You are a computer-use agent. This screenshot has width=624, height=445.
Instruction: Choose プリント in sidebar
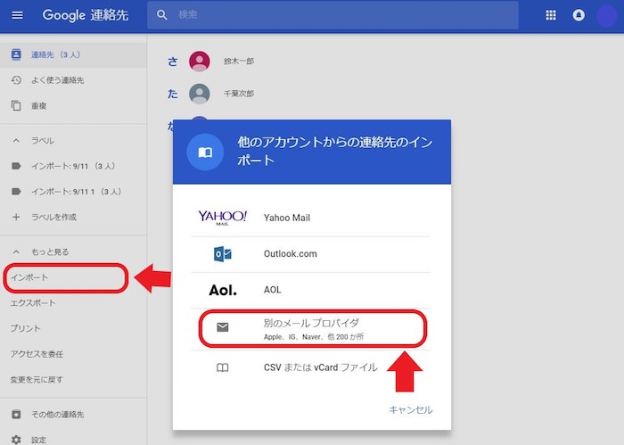[25, 328]
